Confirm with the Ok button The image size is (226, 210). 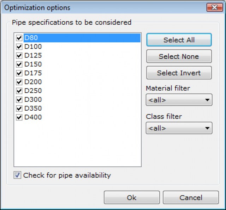[131, 198]
